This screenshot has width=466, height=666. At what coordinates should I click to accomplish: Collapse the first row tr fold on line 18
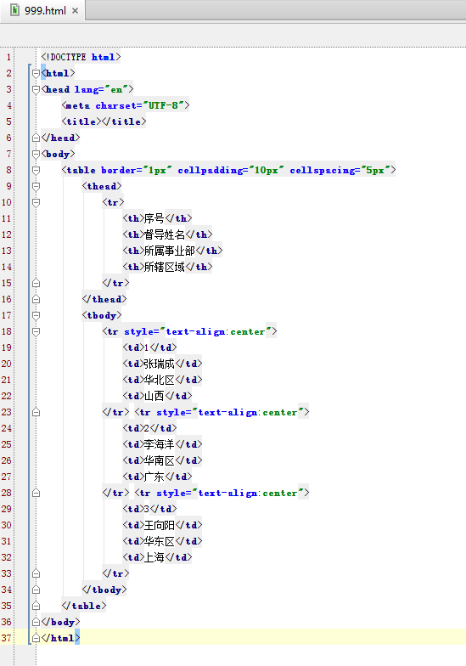click(x=36, y=331)
